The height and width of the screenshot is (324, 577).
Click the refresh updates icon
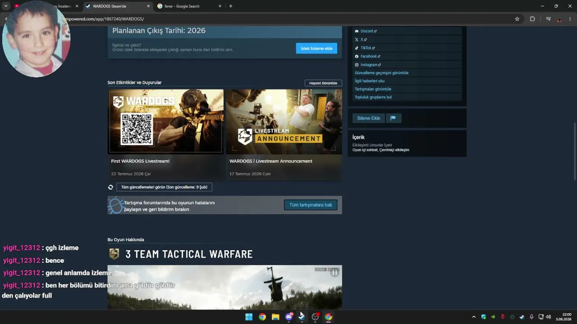coord(110,187)
